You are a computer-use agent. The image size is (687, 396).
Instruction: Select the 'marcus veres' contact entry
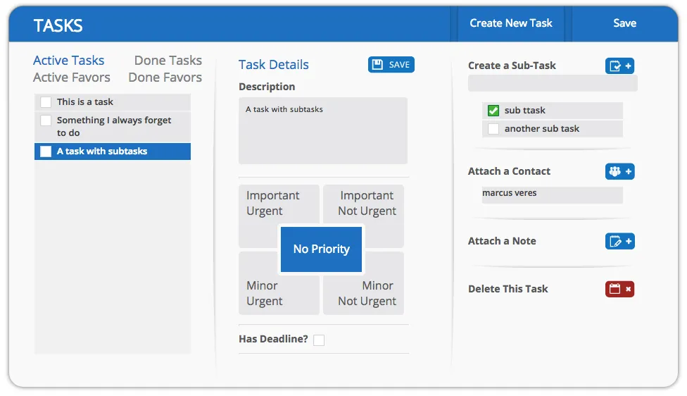click(x=553, y=194)
